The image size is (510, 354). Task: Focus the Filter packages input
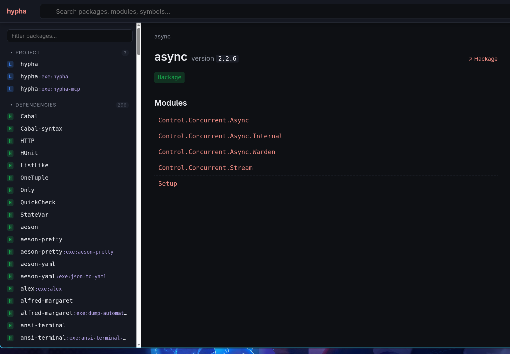70,36
